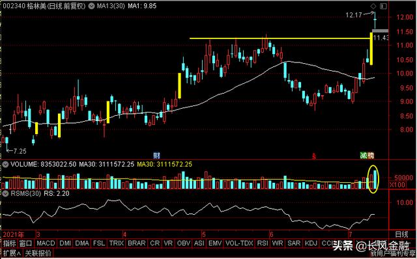Open the 关联报价 tab
This screenshot has width=417, height=259.
coord(38,253)
